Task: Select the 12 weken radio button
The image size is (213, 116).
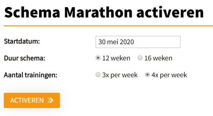Action: (x=98, y=58)
